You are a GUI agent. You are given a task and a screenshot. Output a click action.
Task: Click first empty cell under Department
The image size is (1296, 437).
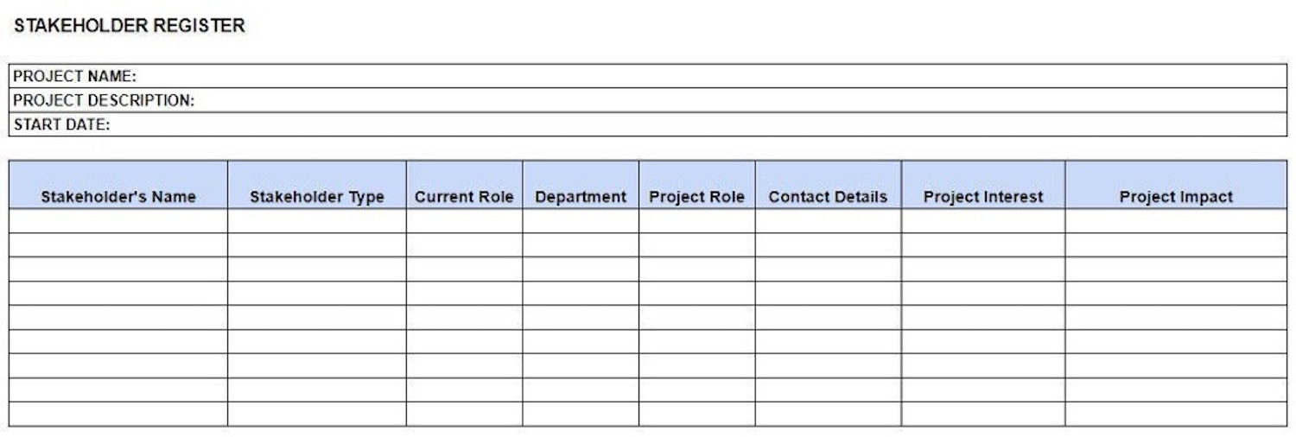(x=581, y=221)
